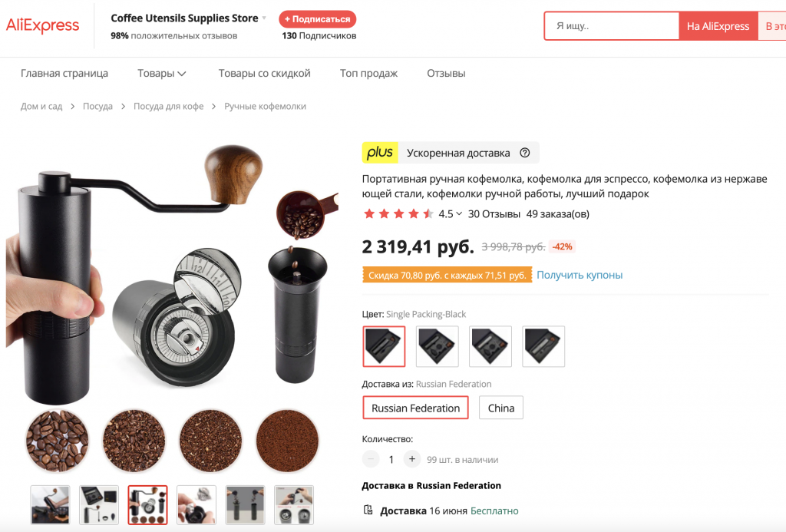786x532 pixels.
Task: Select the first gallery thumbnail with hand grinding
Action: pos(50,504)
